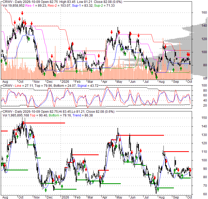Click the 90 price level on bottom chart axis

(205, 169)
